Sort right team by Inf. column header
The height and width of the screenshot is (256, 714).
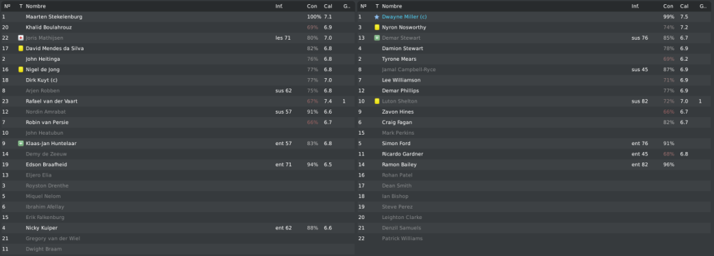coord(635,6)
